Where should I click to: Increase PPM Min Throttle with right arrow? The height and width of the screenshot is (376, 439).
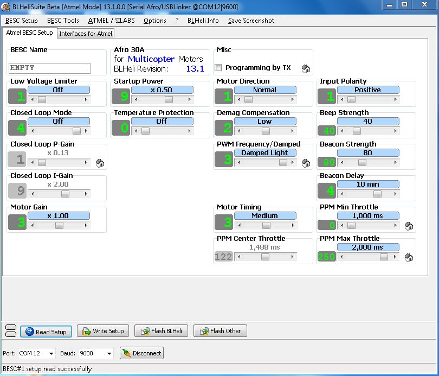(395, 225)
